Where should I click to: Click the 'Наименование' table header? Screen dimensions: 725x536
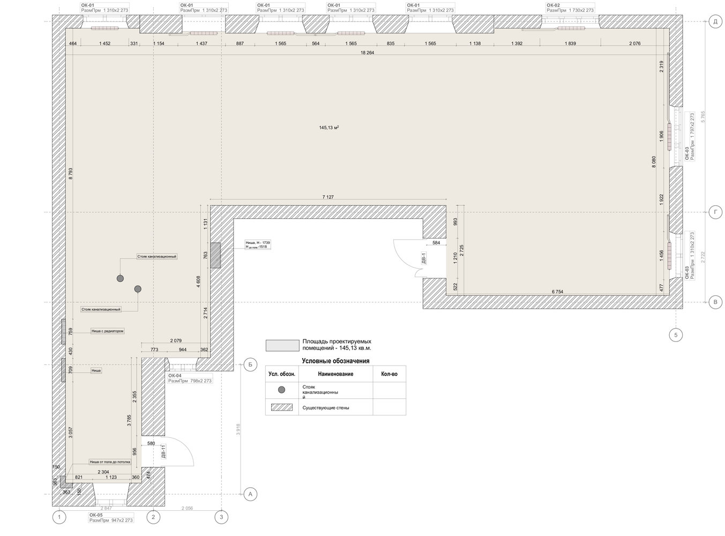335,374
